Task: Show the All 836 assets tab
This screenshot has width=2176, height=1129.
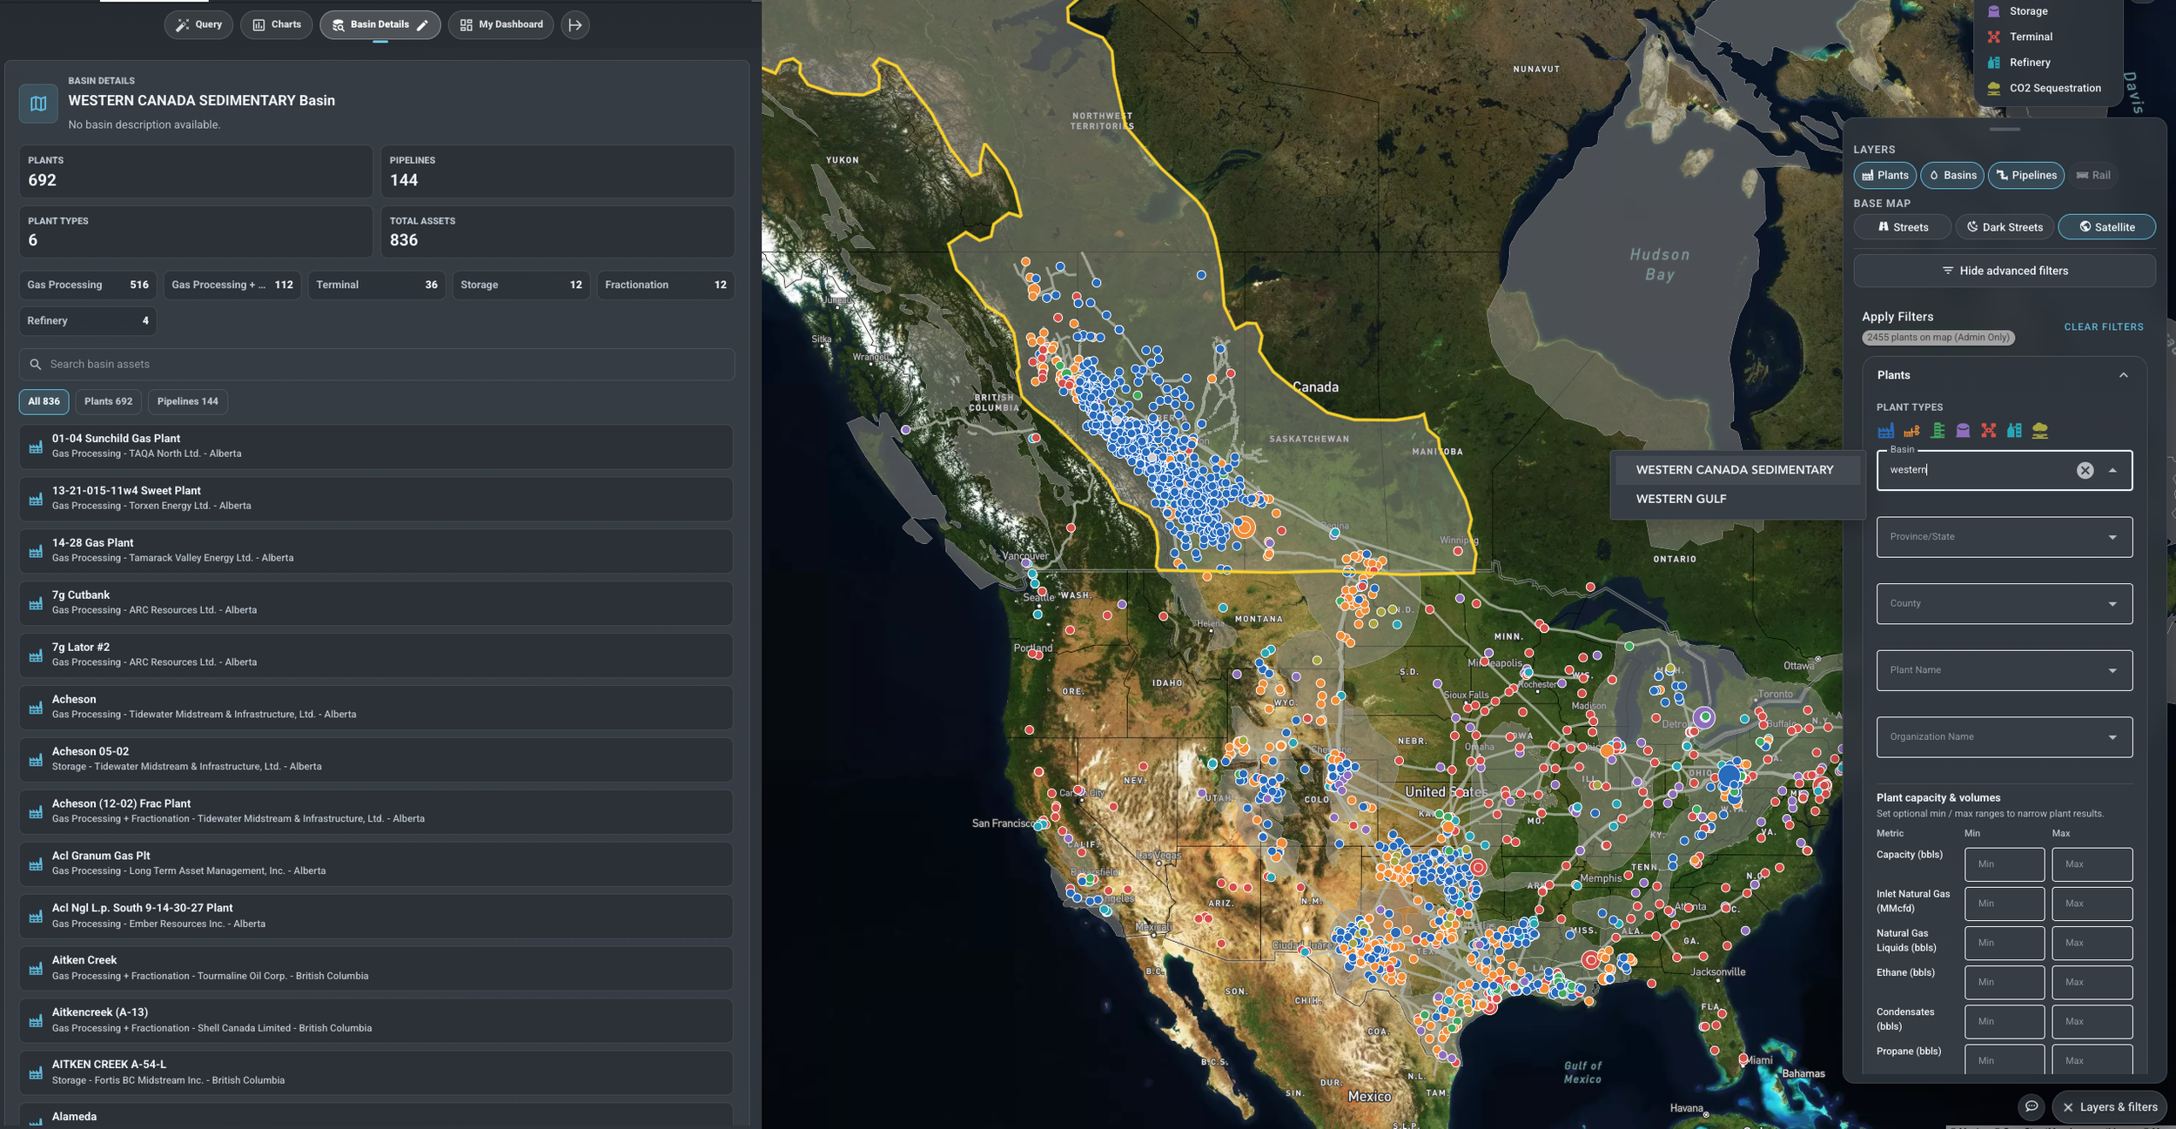Action: (44, 401)
